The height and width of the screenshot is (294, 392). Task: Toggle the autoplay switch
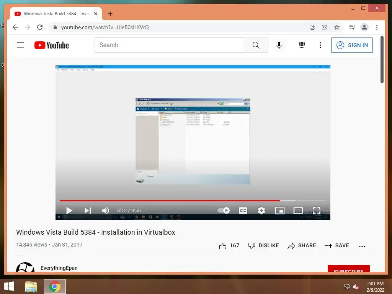(x=224, y=211)
